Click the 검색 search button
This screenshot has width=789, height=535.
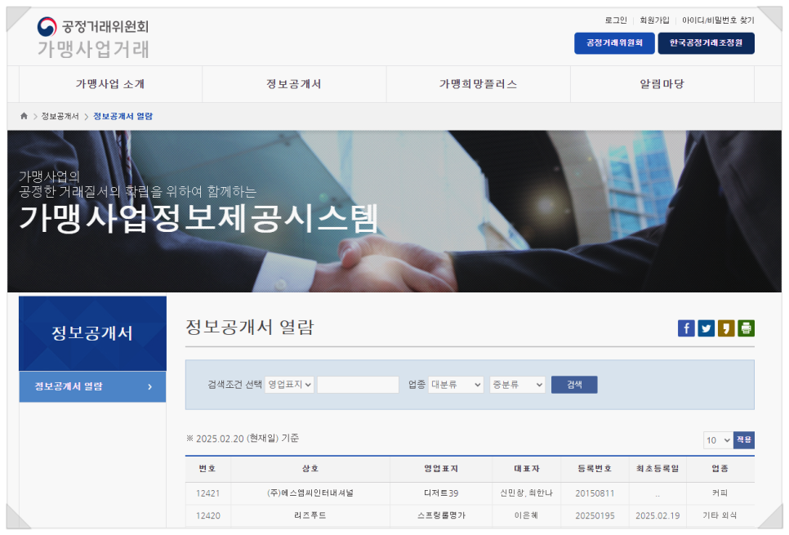(574, 385)
